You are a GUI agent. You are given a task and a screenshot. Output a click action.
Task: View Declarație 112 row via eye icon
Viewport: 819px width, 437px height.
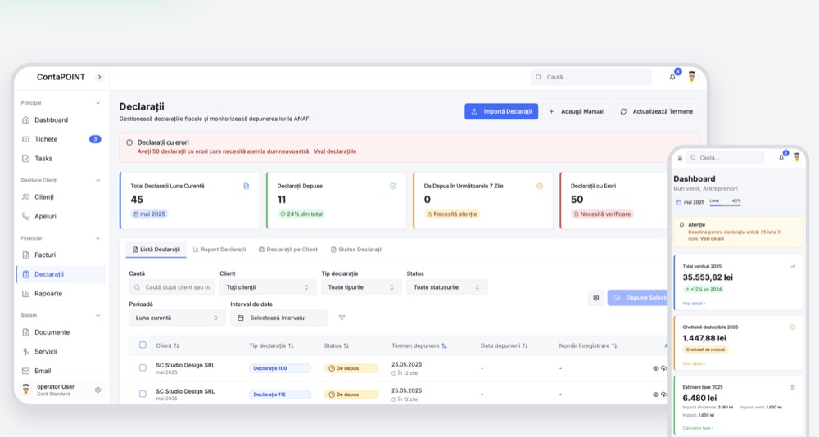click(x=656, y=394)
